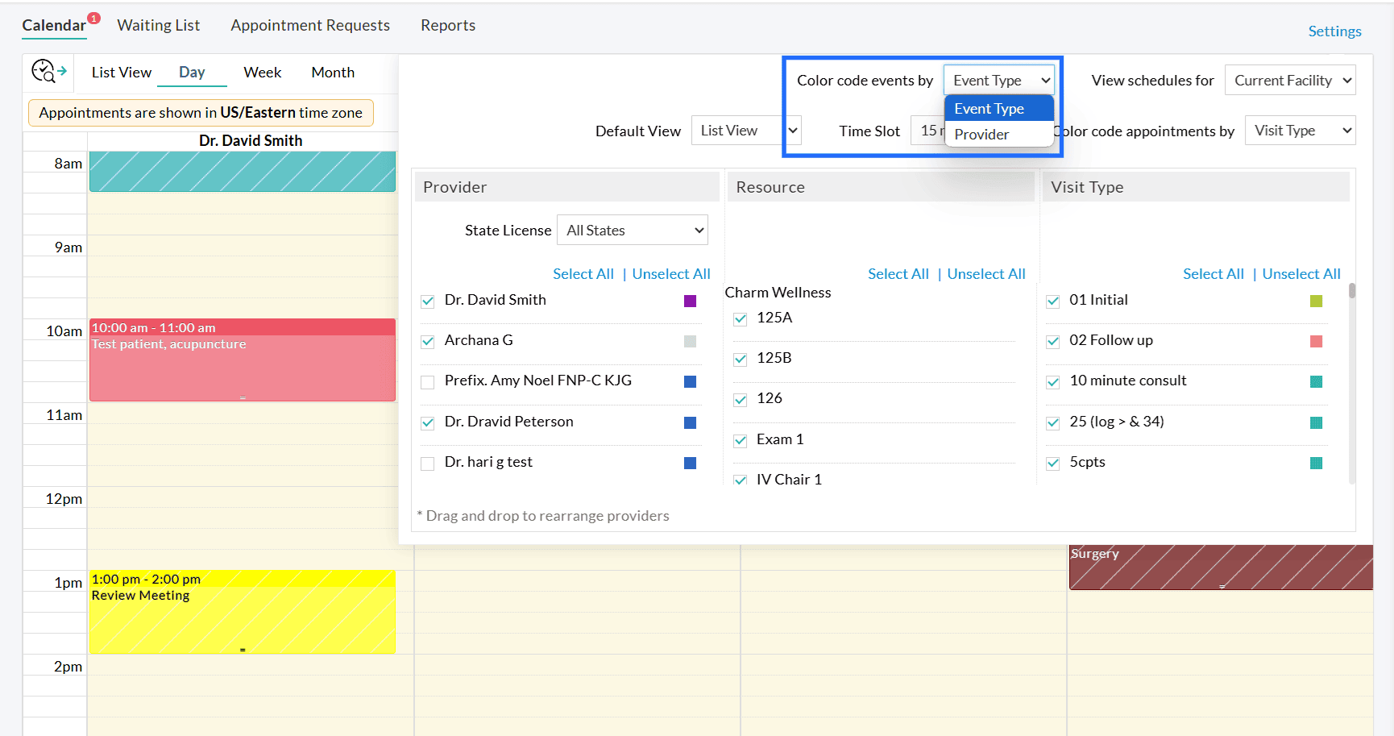Click the 5cpts teal color square
This screenshot has width=1394, height=736.
(1316, 463)
